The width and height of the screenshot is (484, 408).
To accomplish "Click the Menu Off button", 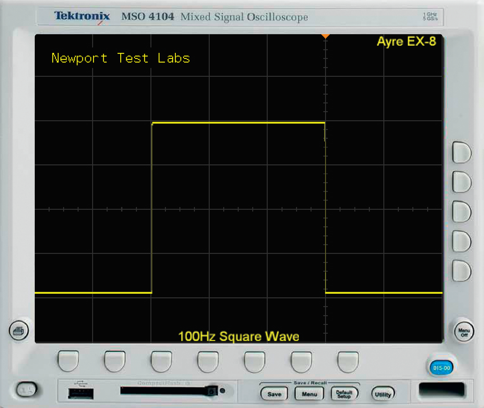I will coord(464,332).
